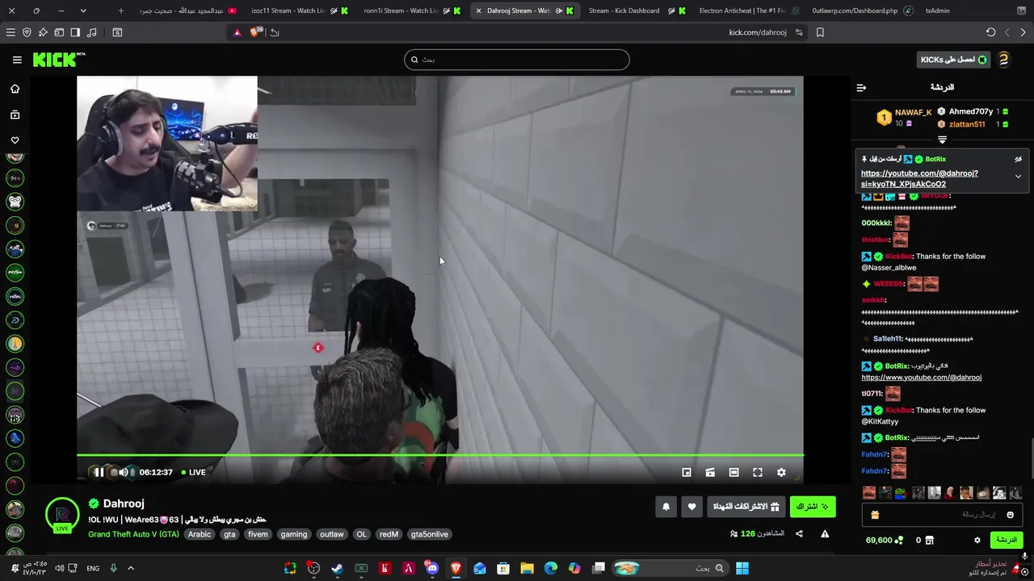Screen dimensions: 1034x581
Task: Open NAWAF_K top gifter entry
Action: (905, 117)
